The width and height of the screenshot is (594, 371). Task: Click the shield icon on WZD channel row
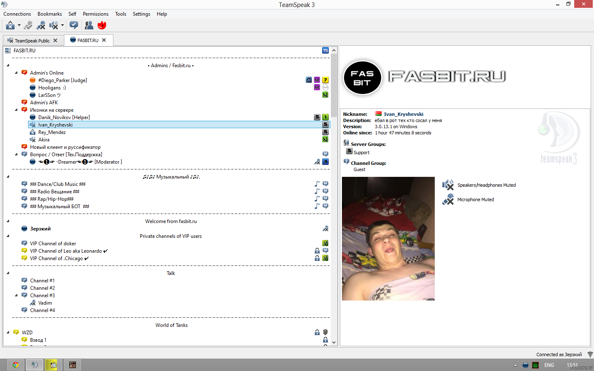click(x=325, y=332)
